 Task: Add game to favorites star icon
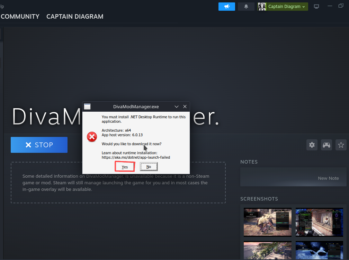coord(341,145)
